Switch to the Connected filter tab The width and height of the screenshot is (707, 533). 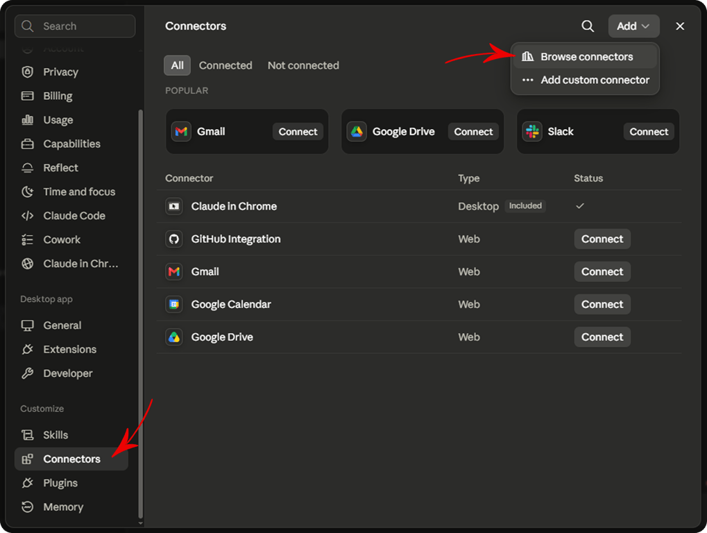coord(225,65)
